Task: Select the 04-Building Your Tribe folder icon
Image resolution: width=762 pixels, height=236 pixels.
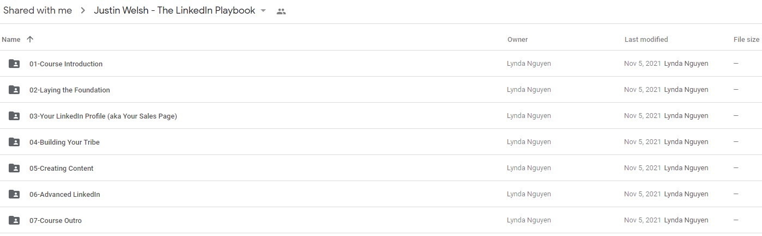Action: click(14, 142)
